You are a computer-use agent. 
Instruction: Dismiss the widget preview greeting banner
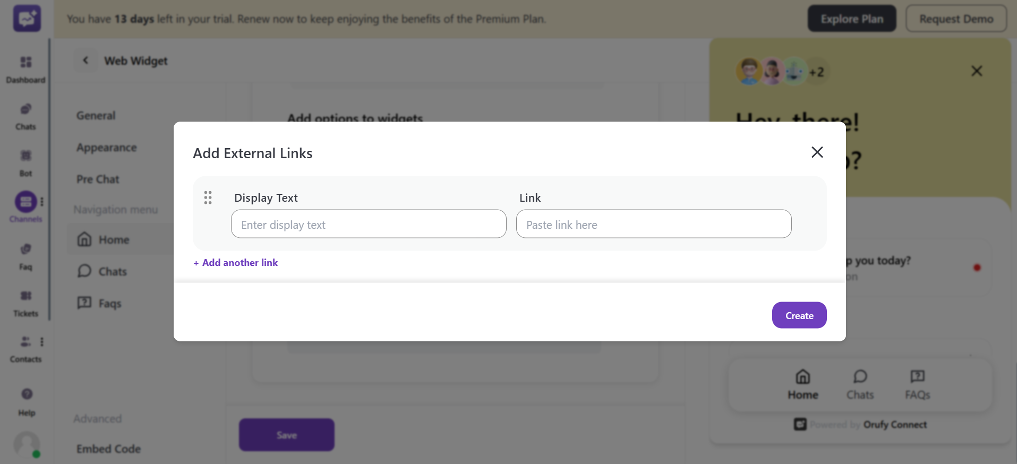pyautogui.click(x=976, y=71)
